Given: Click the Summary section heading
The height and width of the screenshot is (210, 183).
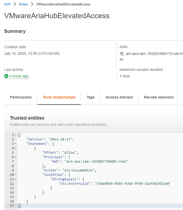Looking at the screenshot, I should click(x=15, y=31).
